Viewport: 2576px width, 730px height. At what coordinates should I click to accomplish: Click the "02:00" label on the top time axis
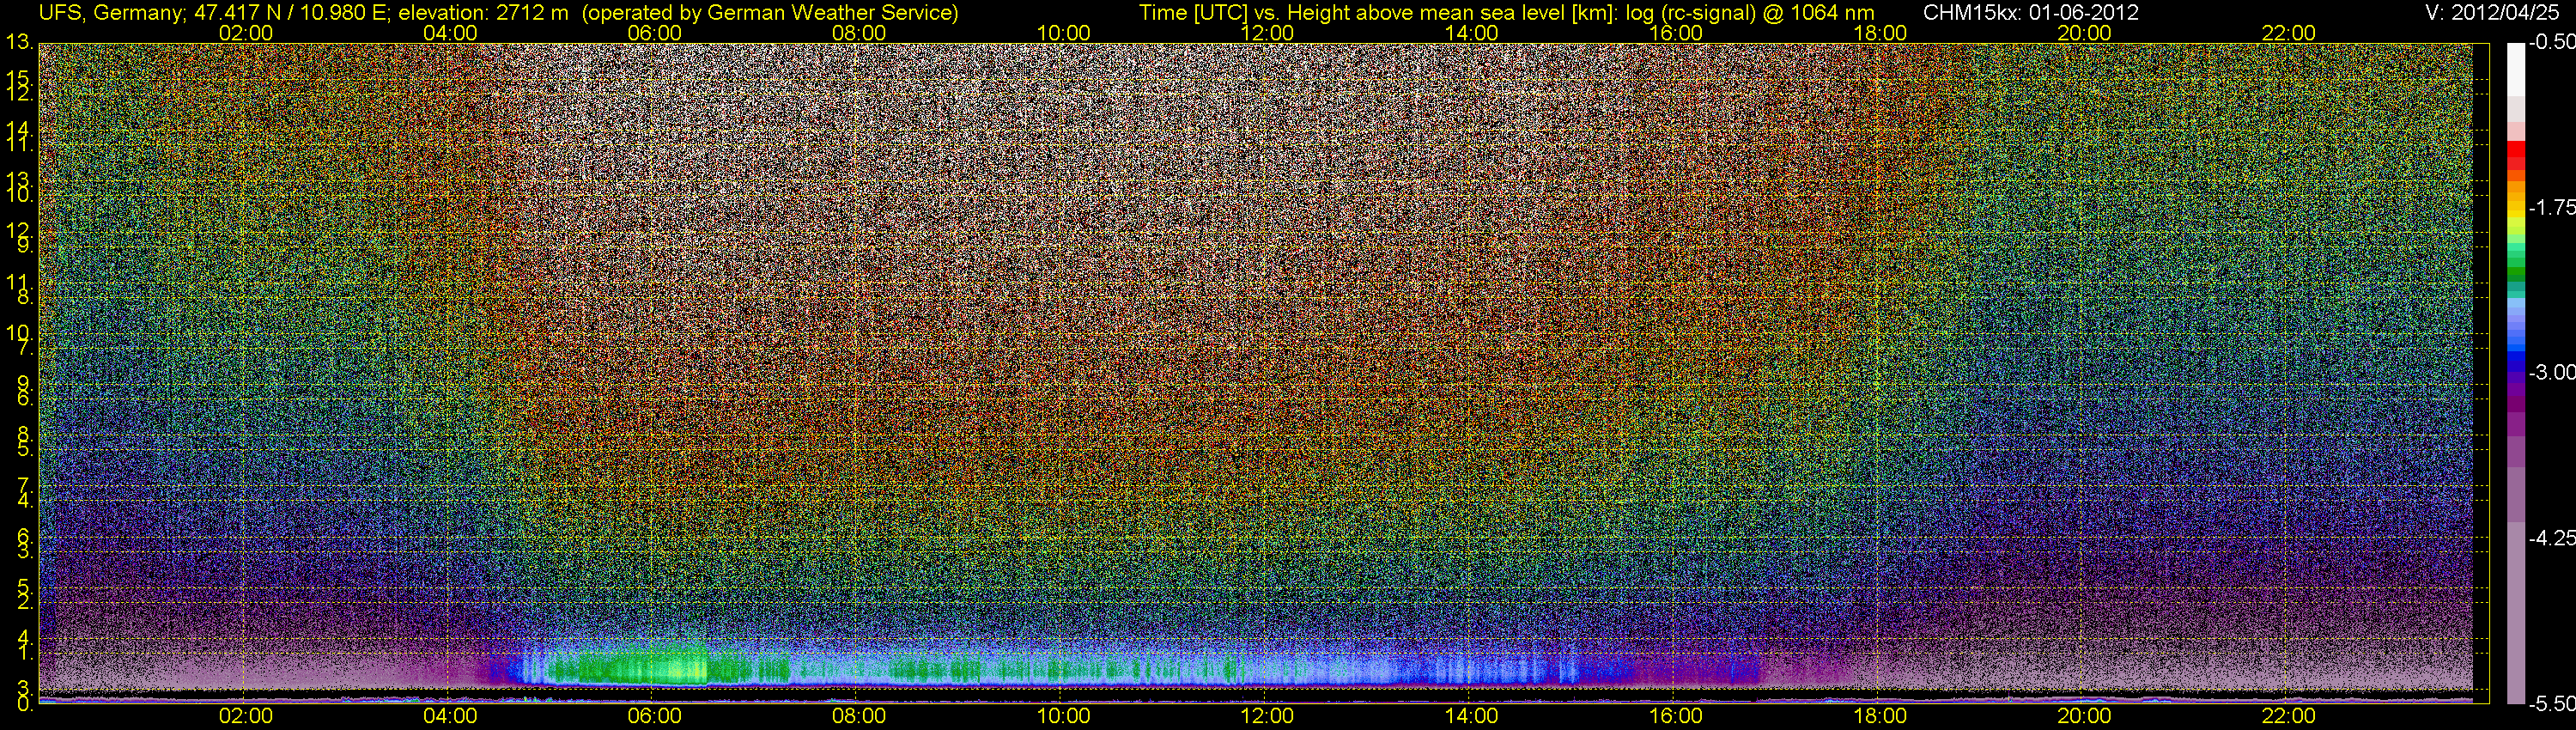pyautogui.click(x=246, y=33)
